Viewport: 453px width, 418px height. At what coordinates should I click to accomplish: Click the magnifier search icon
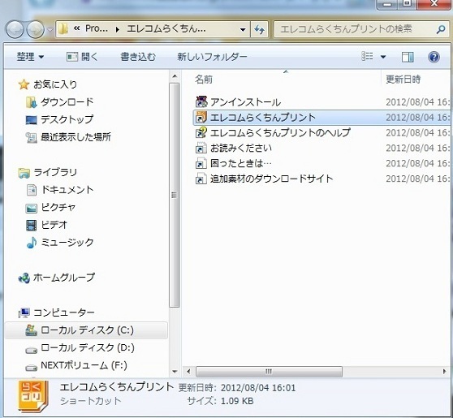pos(441,29)
